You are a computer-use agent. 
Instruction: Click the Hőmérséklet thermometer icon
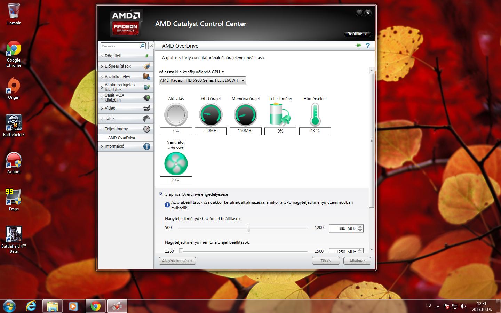pyautogui.click(x=315, y=115)
